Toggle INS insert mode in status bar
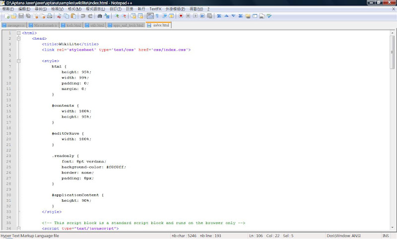This screenshot has height=239, width=397. coord(386,236)
